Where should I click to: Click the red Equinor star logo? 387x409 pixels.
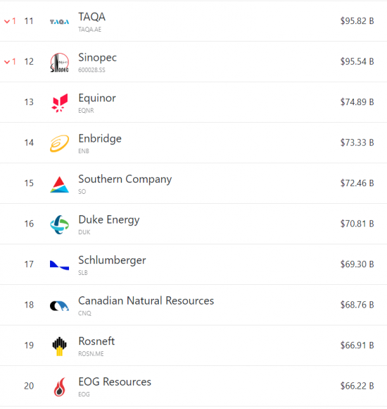tap(60, 103)
